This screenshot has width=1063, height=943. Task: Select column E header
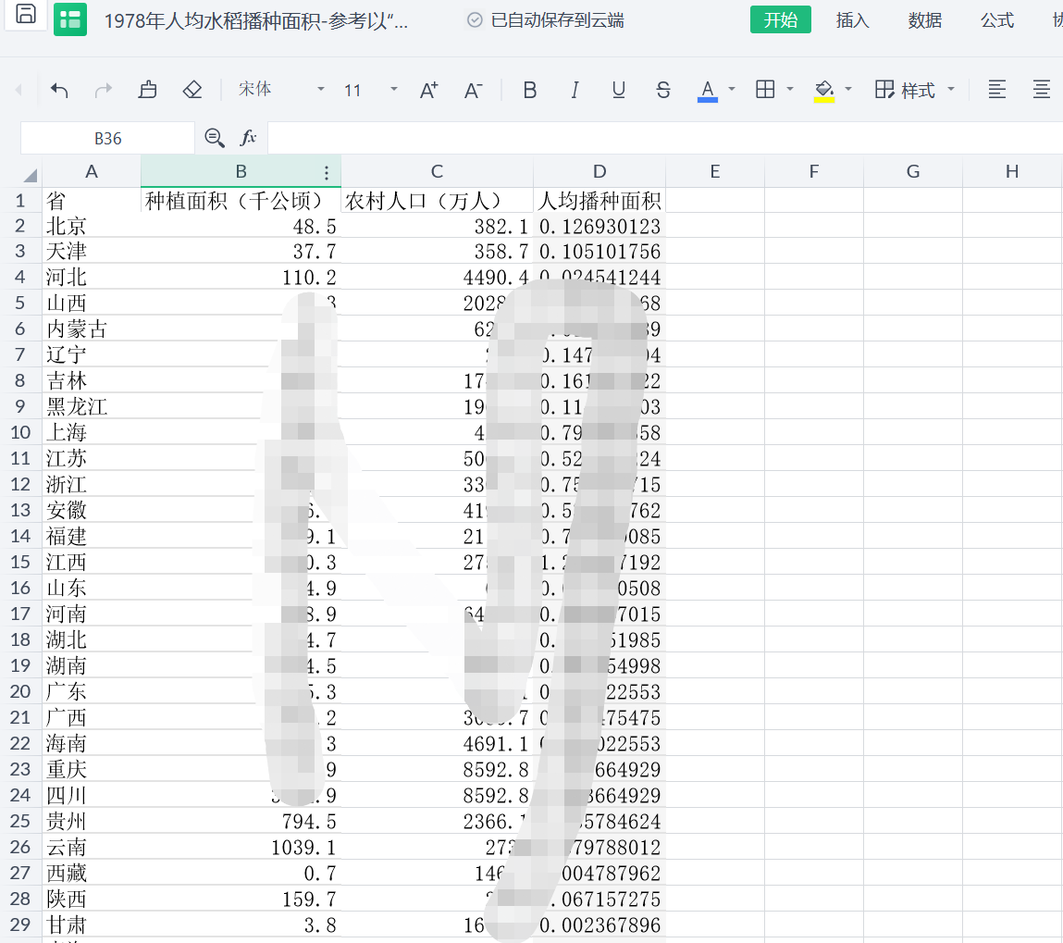714,171
